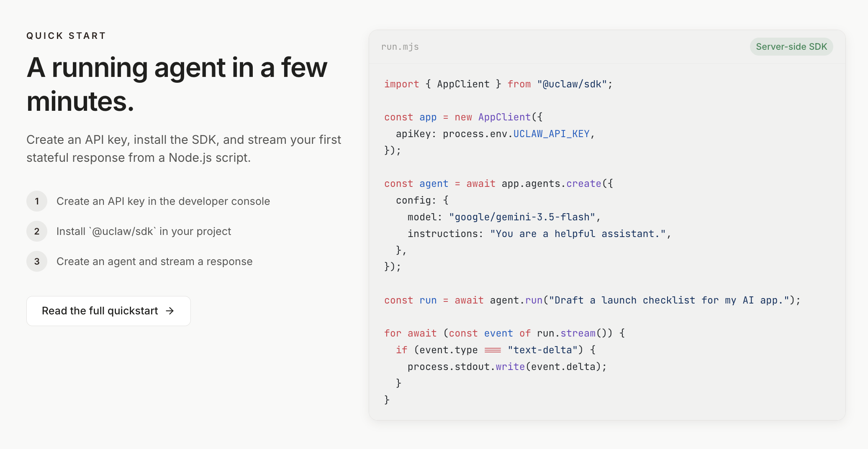The image size is (868, 449).
Task: Select 'Install `@uclaw/sdk` in your project' step
Action: click(x=144, y=232)
